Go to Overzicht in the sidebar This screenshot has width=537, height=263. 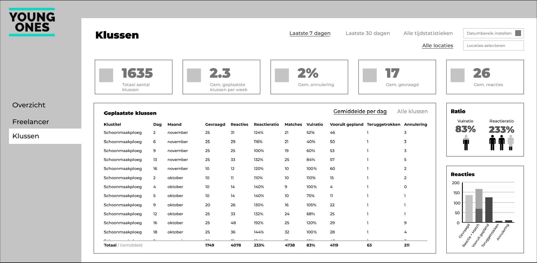tap(29, 105)
